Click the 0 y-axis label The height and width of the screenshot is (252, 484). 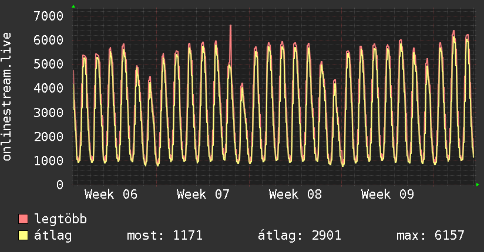59,185
